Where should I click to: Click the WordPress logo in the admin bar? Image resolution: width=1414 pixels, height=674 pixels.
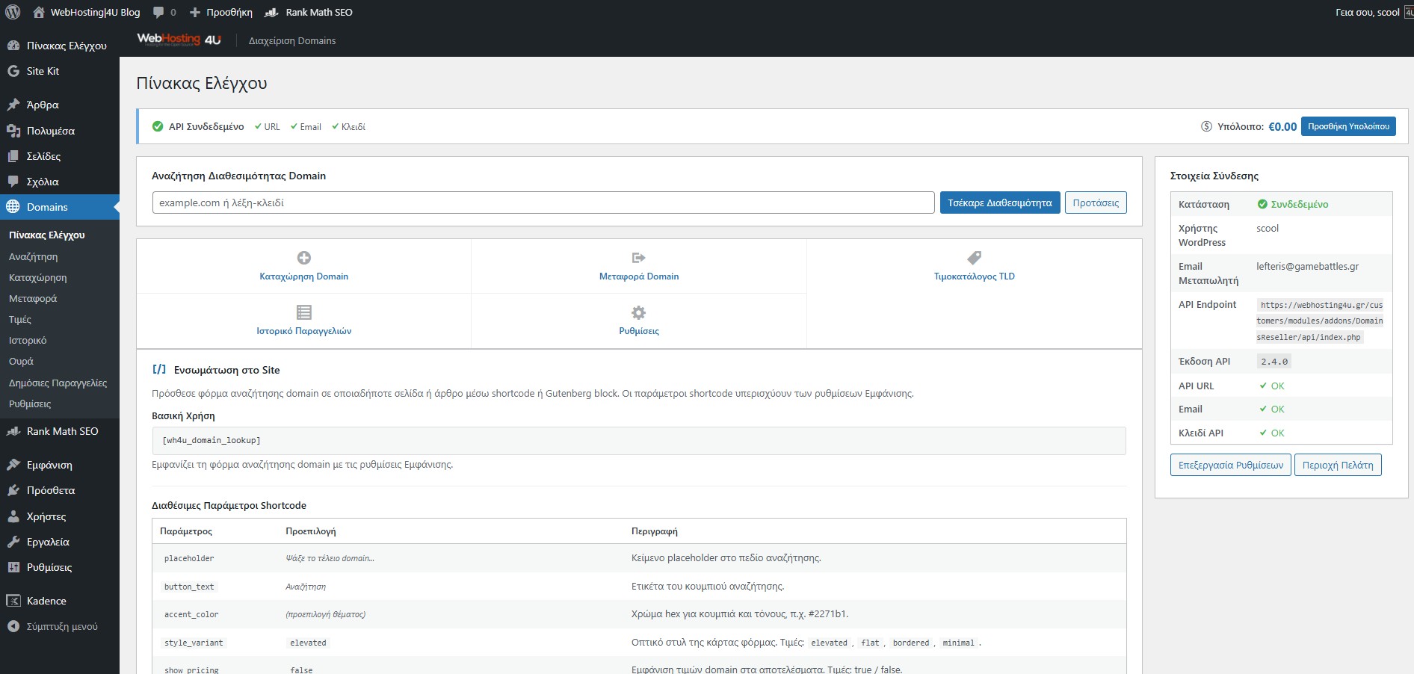12,12
